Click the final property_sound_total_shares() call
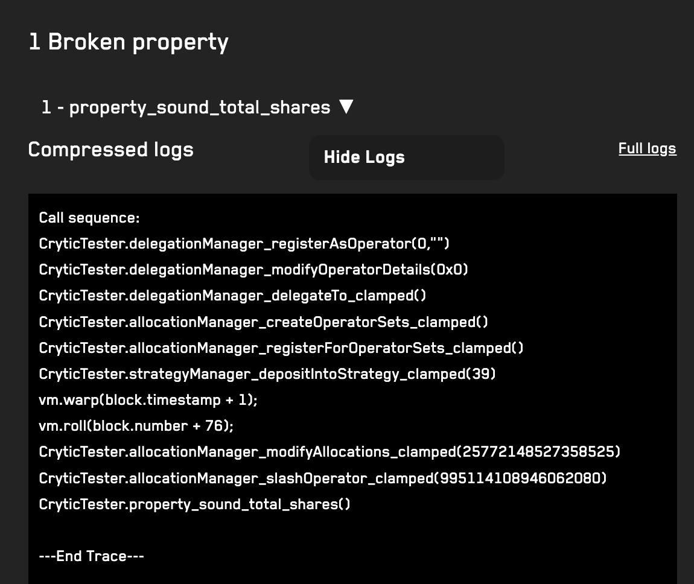The width and height of the screenshot is (694, 584). click(194, 504)
